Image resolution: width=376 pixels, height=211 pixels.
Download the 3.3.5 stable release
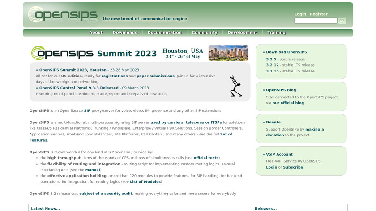coord(271,59)
